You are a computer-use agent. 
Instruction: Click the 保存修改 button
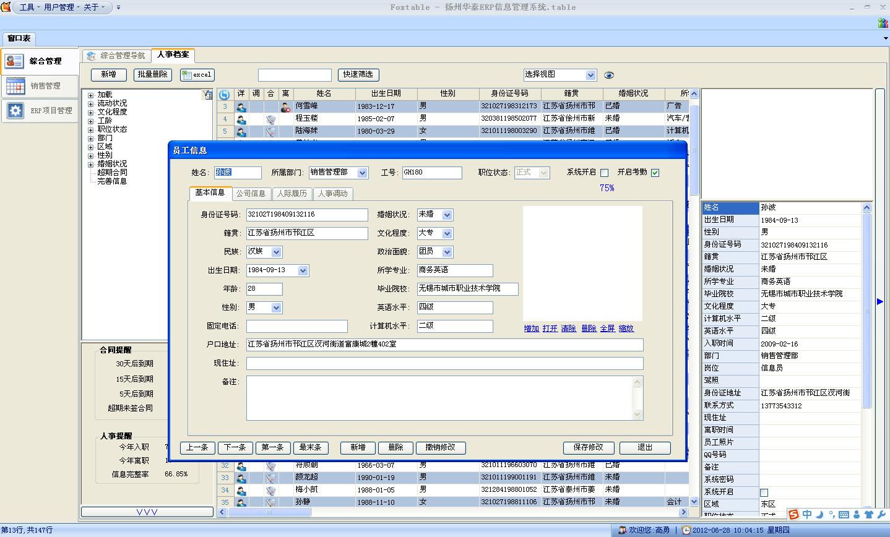click(588, 447)
